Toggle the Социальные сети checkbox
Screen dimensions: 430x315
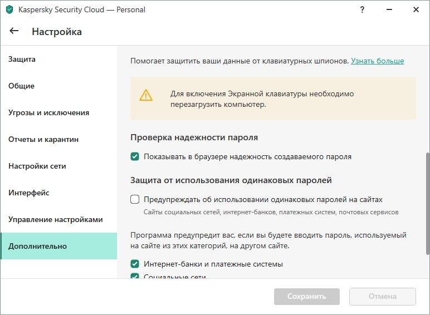[135, 276]
